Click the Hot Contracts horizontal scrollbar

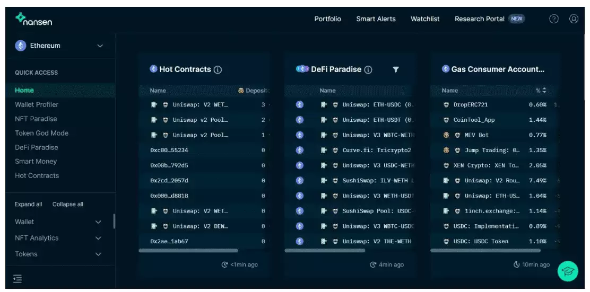[188, 251]
